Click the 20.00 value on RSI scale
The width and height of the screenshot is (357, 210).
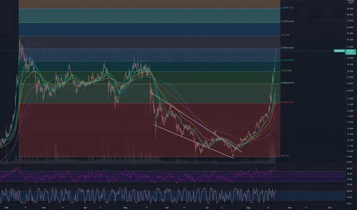point(349,184)
